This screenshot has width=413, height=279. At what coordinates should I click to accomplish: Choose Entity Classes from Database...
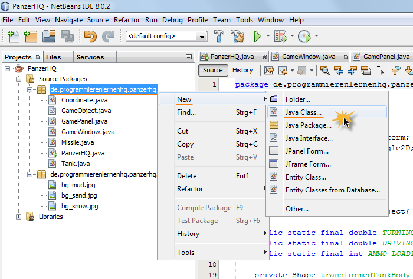click(327, 190)
